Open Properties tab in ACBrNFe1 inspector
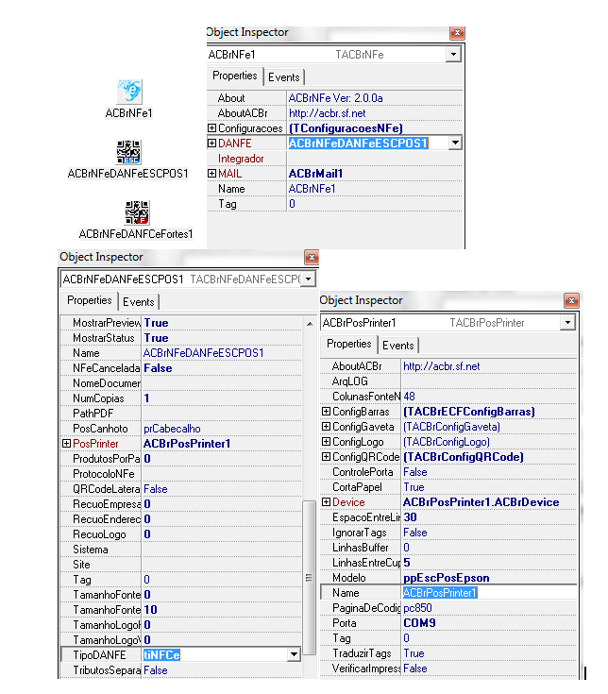The width and height of the screenshot is (608, 694). 234,76
